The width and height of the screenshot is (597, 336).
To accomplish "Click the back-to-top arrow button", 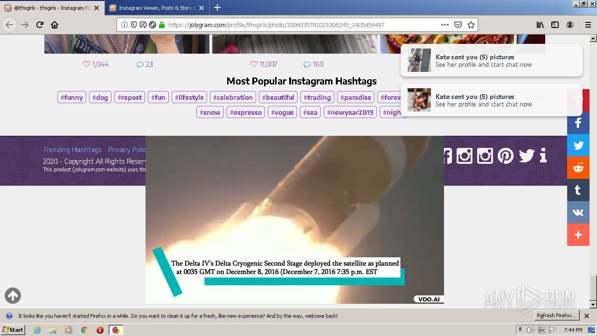I will point(13,295).
